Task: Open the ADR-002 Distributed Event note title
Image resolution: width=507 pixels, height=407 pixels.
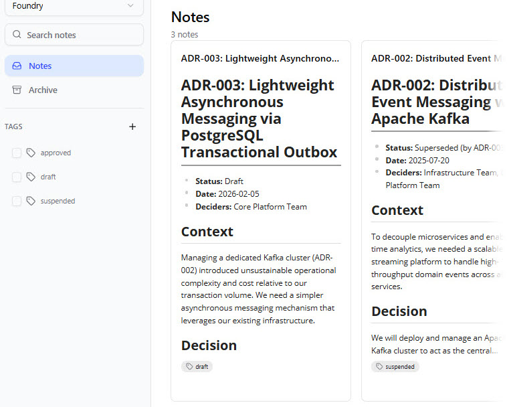Action: coord(437,58)
